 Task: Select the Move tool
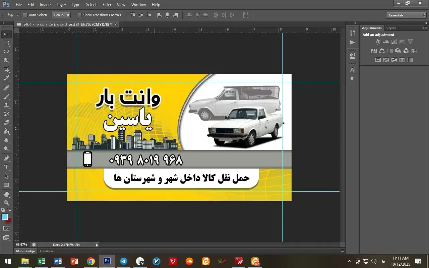point(6,34)
